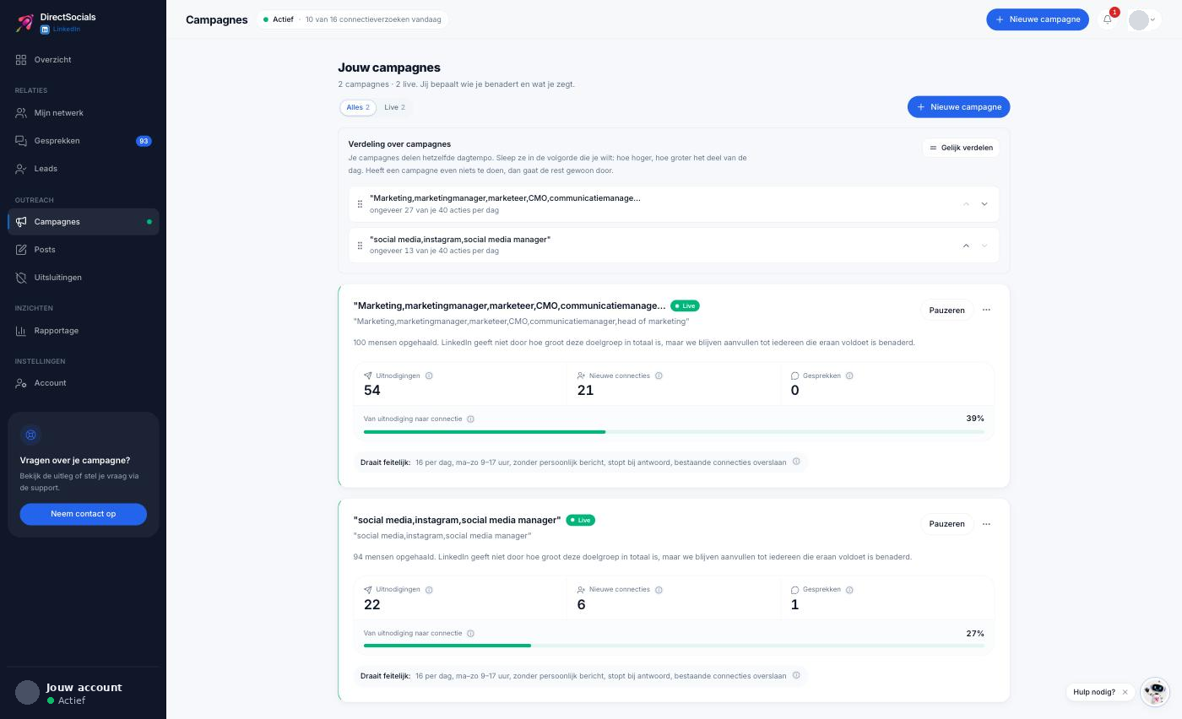1182x719 pixels.
Task: Move social media campaign row up
Action: [x=966, y=246]
